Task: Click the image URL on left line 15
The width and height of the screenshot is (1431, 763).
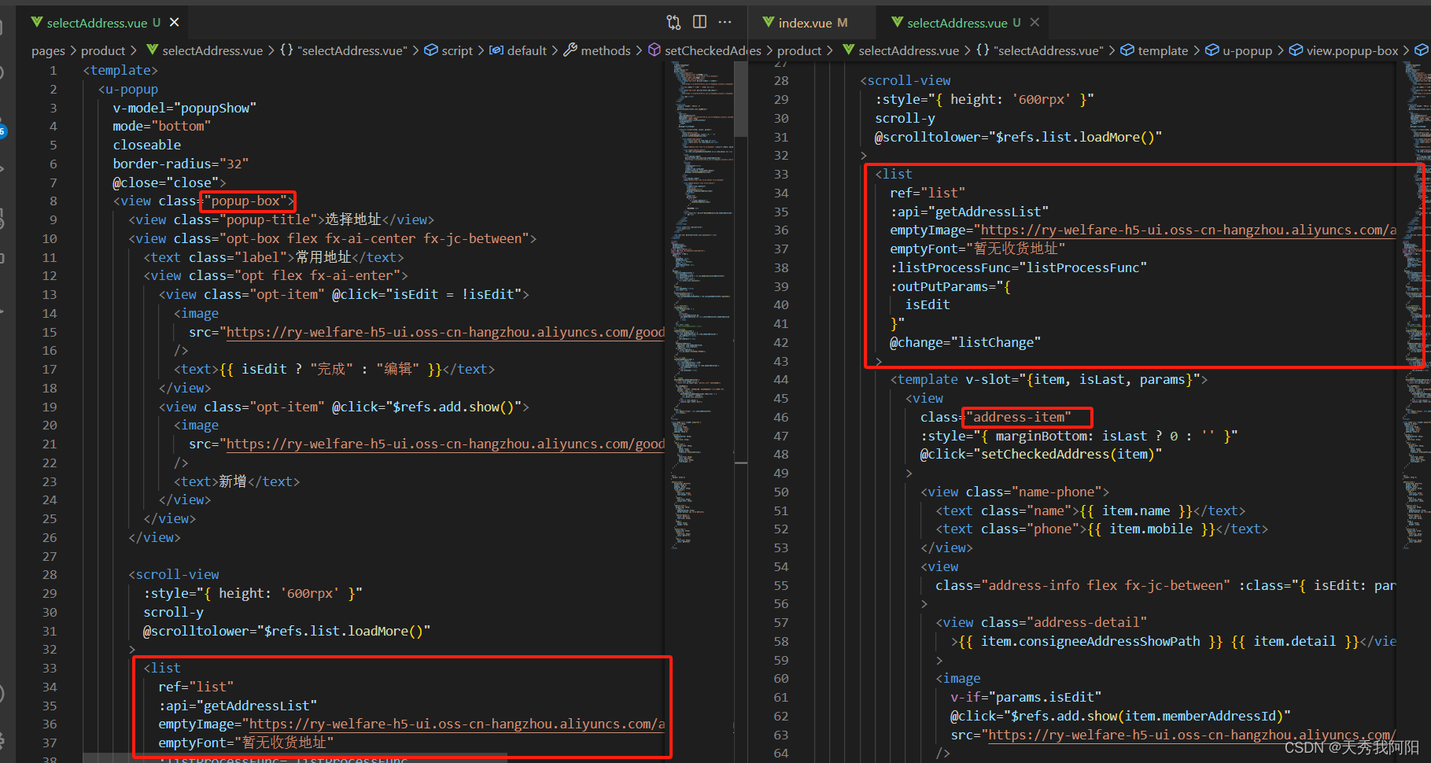Action: [445, 332]
